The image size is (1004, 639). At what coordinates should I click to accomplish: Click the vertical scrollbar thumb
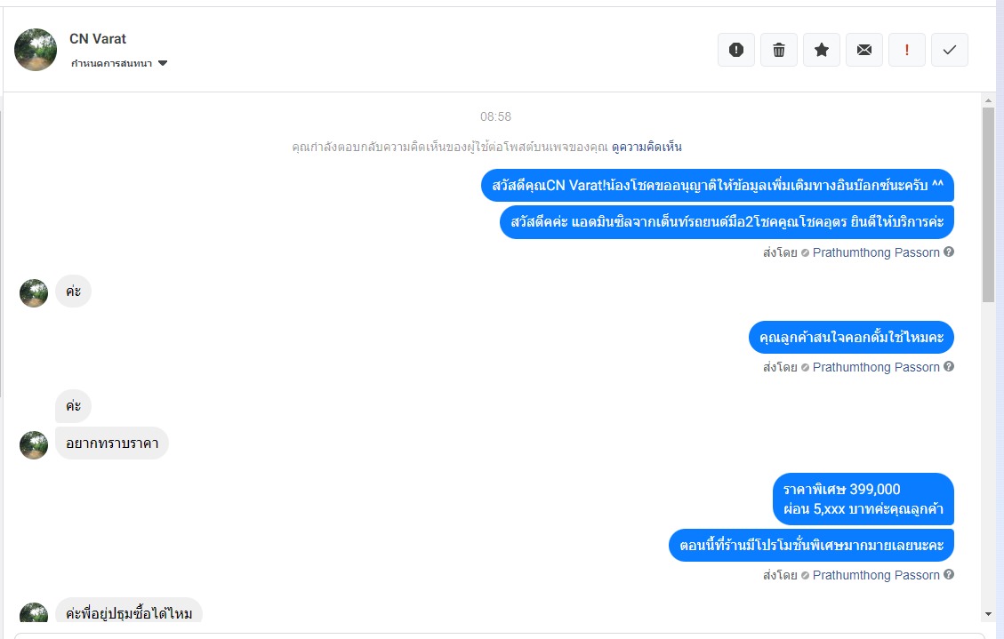988,204
